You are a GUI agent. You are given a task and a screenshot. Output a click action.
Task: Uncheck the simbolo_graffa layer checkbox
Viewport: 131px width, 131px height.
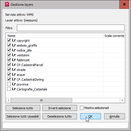(9, 45)
